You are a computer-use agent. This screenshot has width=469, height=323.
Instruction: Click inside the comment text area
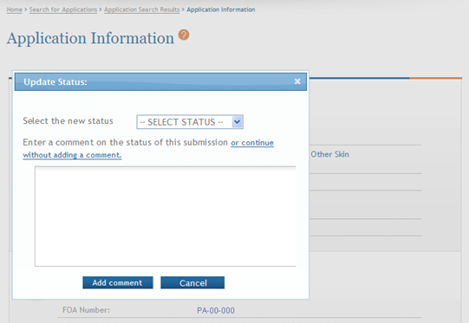click(x=165, y=216)
